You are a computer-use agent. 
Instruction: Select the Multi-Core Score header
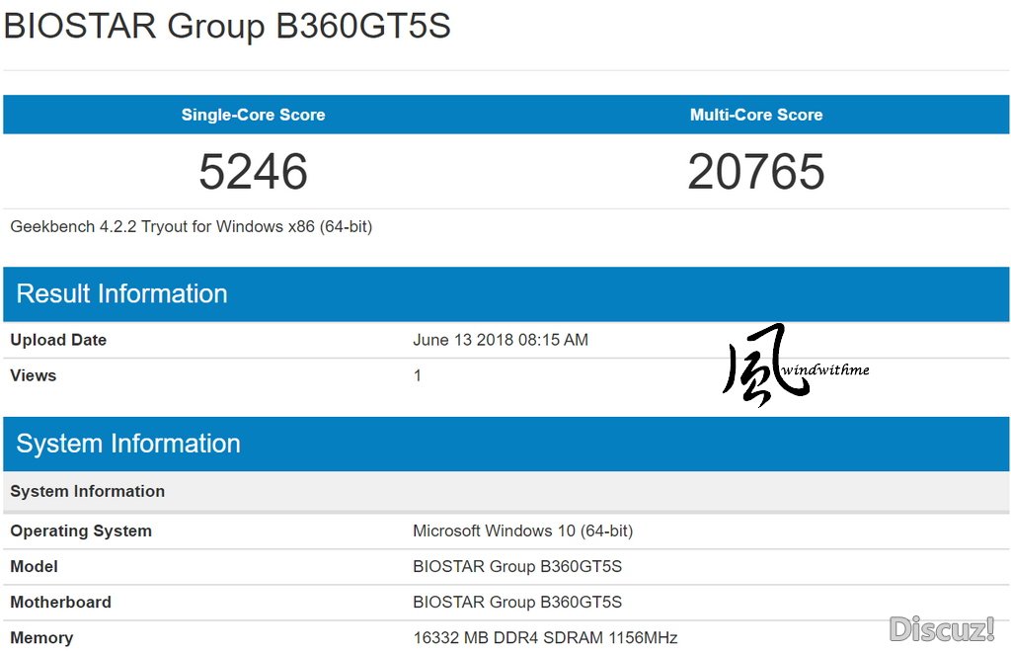[x=756, y=115]
